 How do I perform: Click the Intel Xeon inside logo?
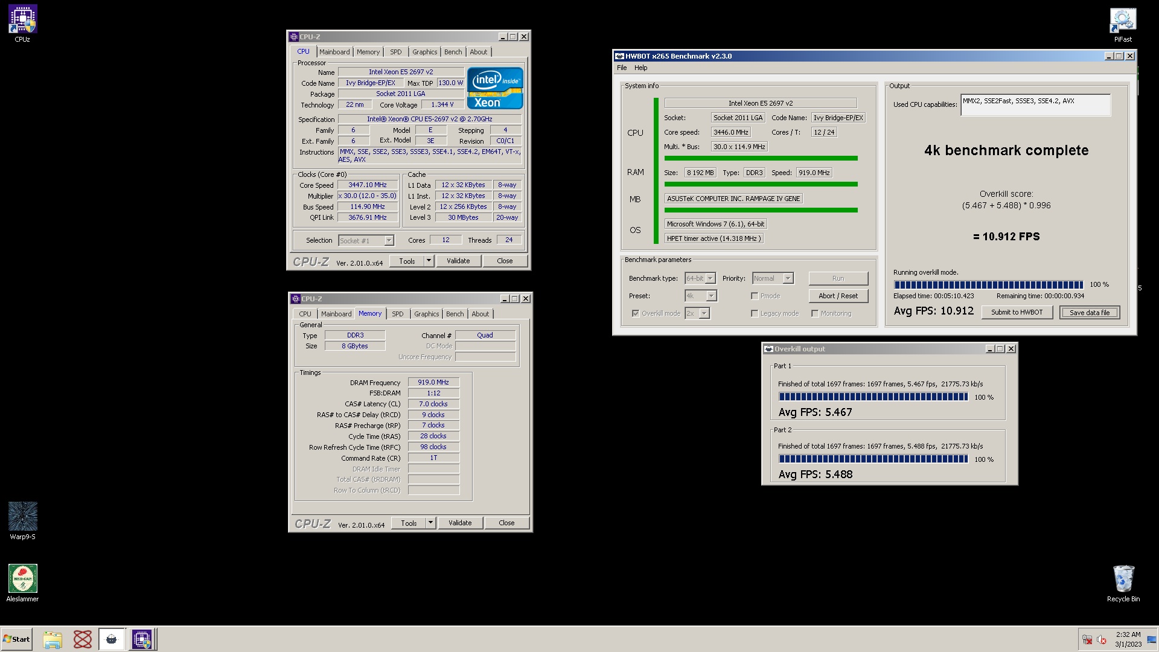tap(495, 88)
